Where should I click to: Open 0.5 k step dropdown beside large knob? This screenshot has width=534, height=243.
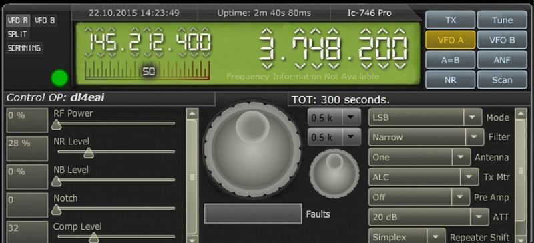(334, 118)
